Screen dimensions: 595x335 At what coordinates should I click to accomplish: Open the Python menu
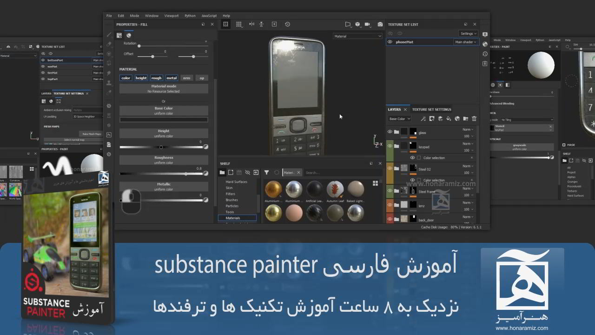pyautogui.click(x=190, y=16)
